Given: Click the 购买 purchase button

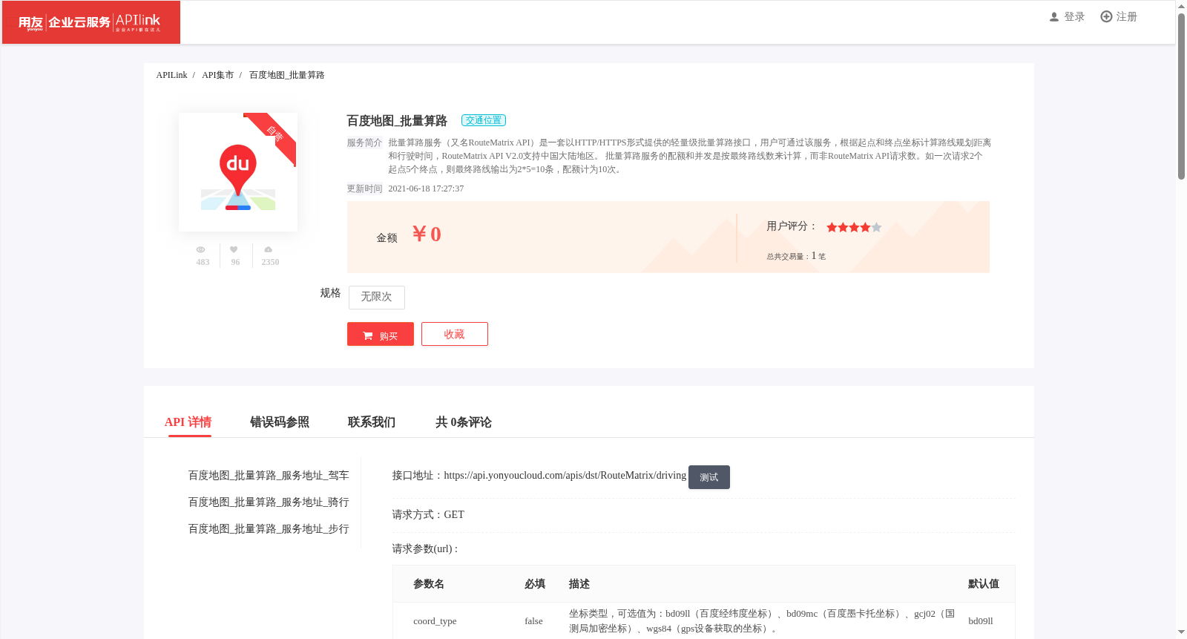Looking at the screenshot, I should [x=381, y=335].
